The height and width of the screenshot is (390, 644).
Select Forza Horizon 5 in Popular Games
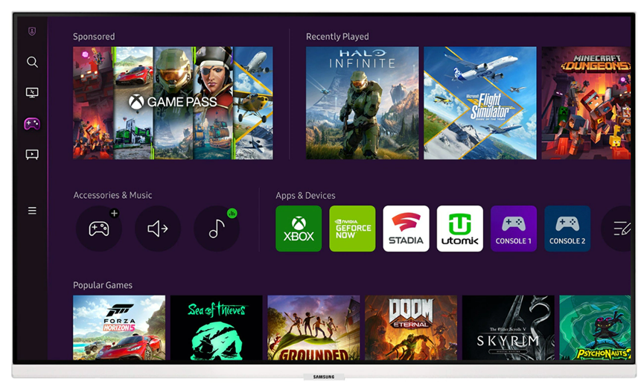pyautogui.click(x=119, y=327)
